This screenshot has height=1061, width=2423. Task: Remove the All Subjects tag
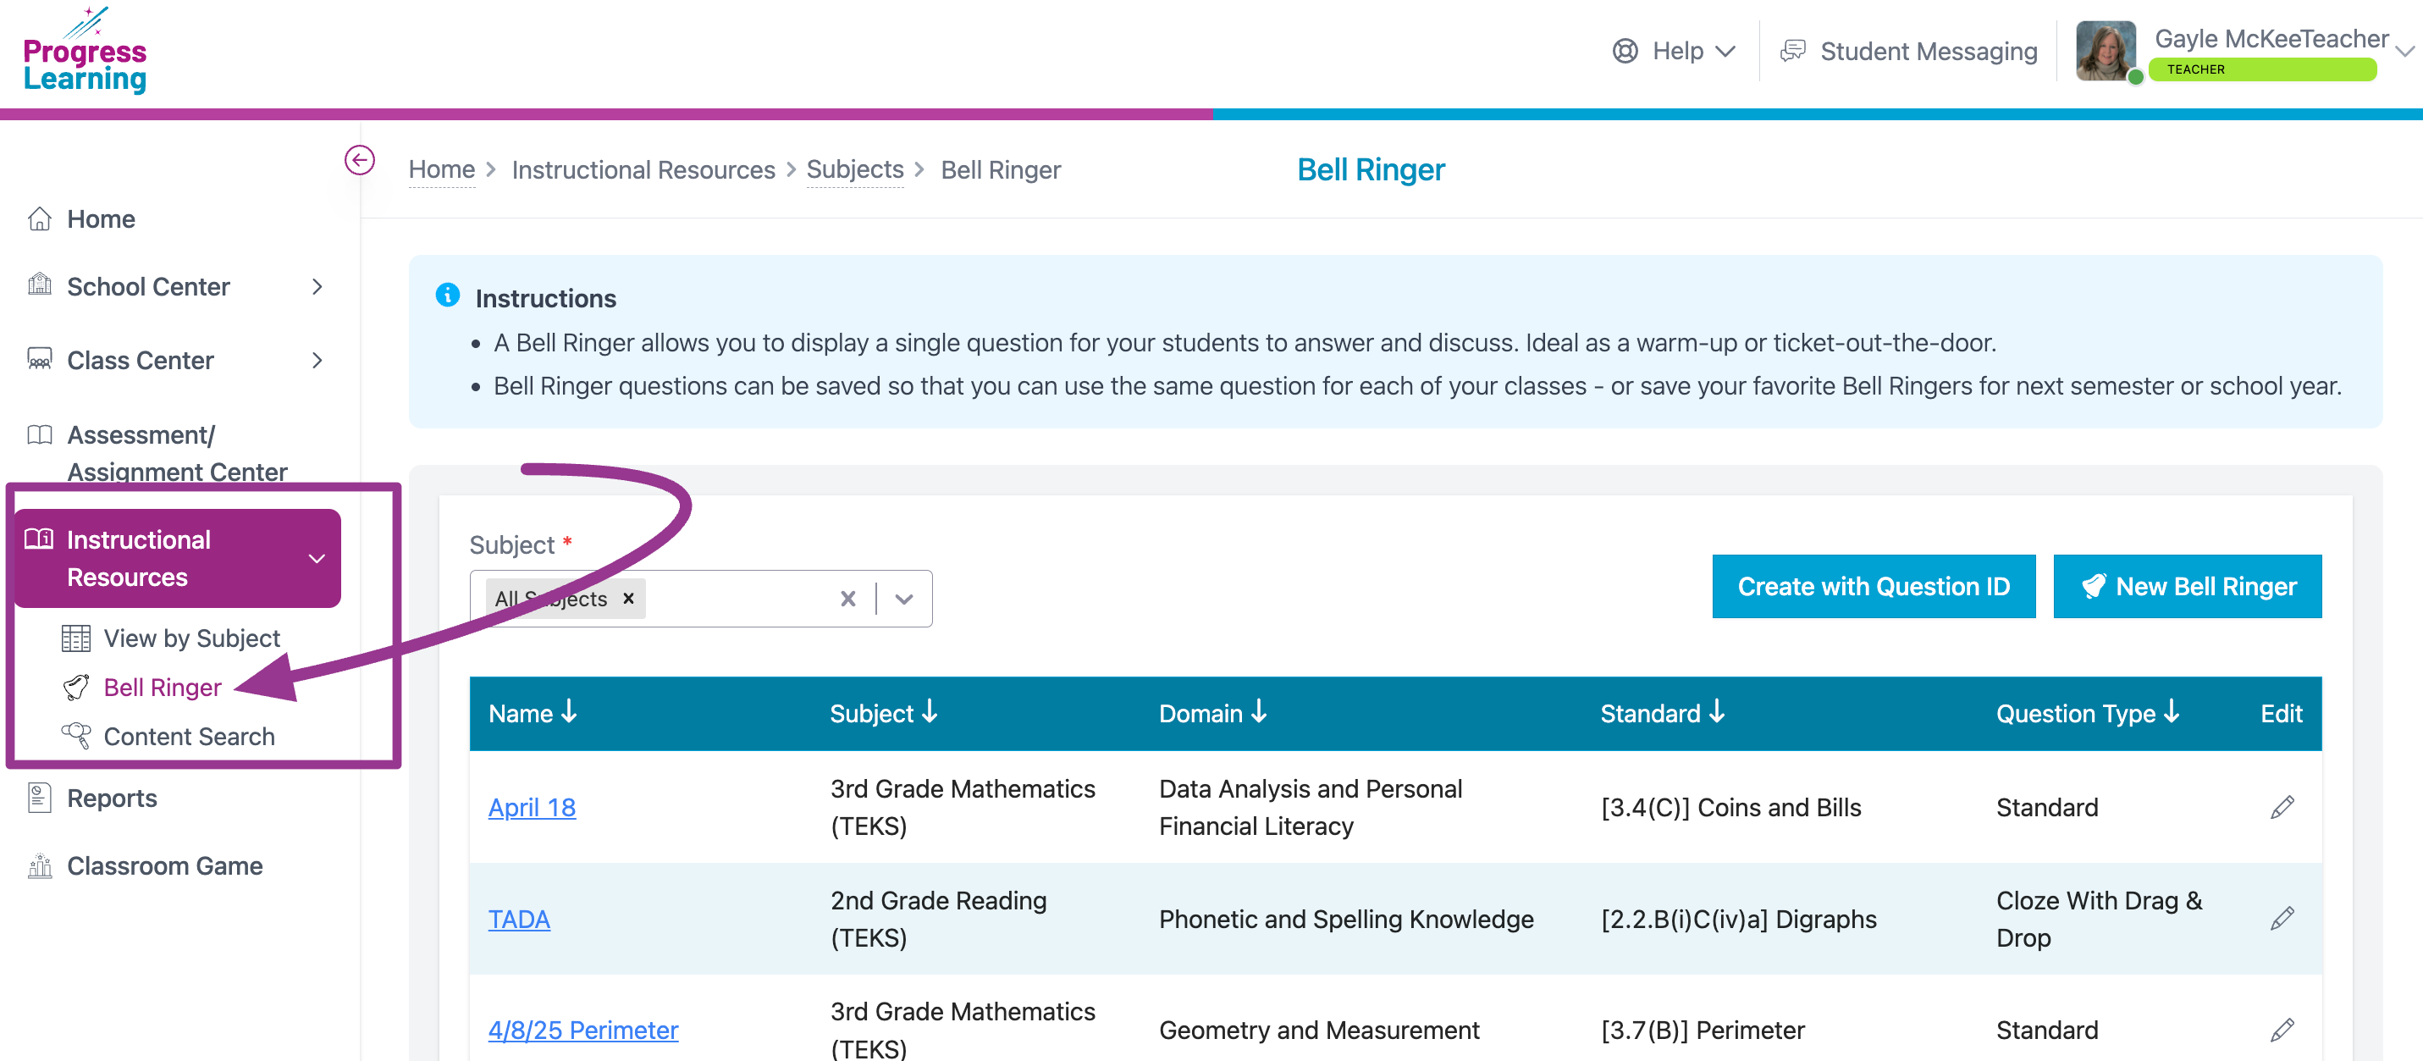[x=628, y=598]
